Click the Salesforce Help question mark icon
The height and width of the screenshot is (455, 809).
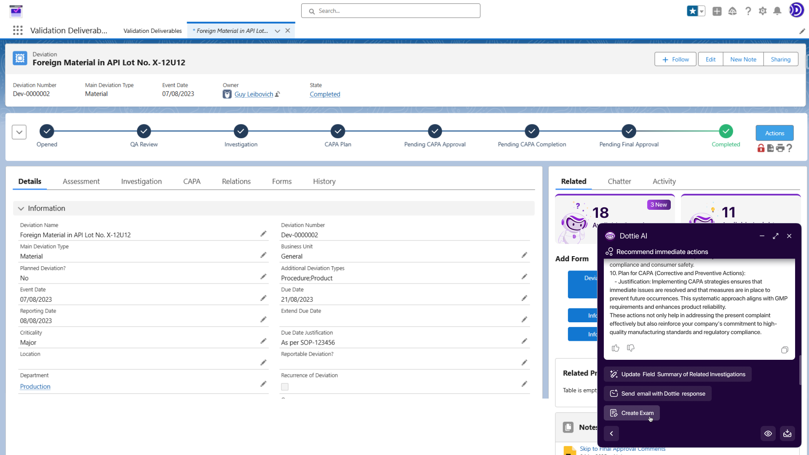point(748,11)
